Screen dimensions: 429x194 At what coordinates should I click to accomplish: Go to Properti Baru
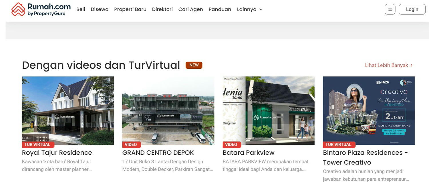[x=130, y=9]
